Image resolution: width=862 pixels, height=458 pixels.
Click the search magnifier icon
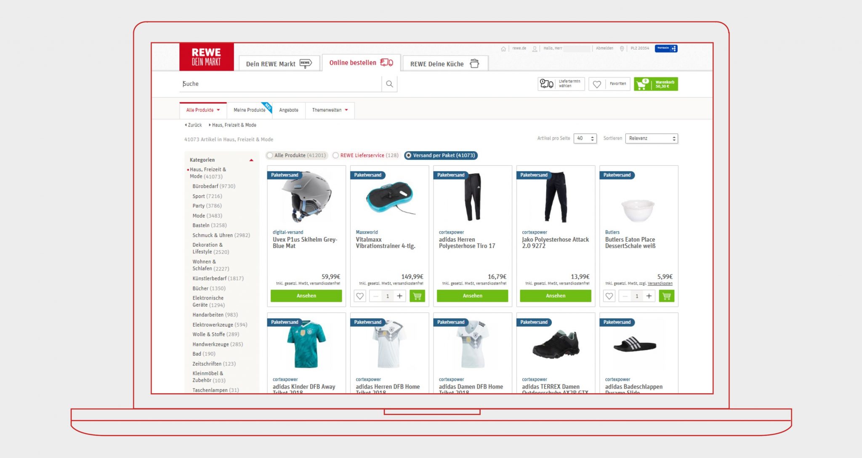(x=389, y=84)
